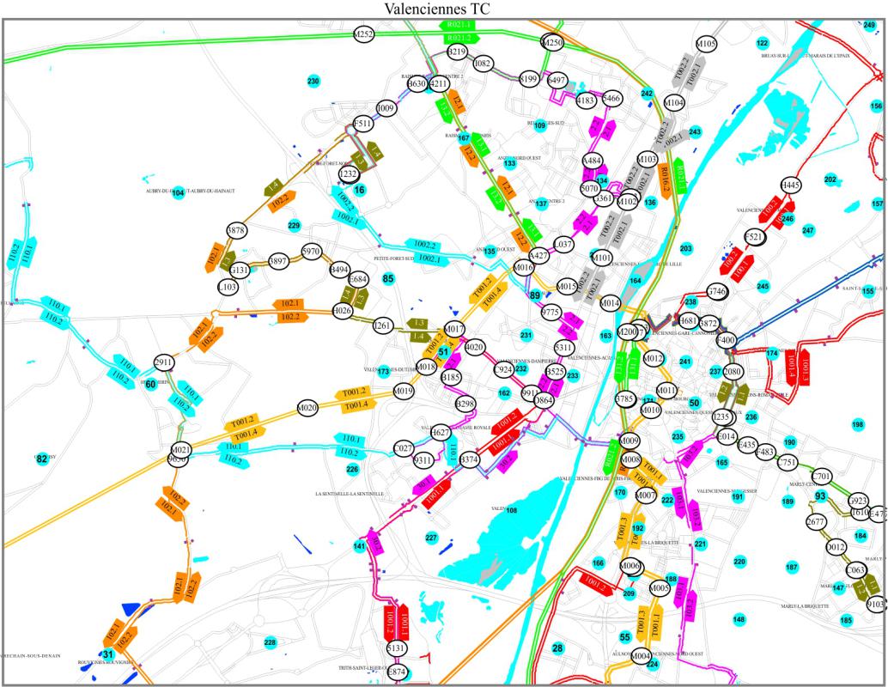Viewport: 888px width, 687px height.
Task: Click node 2911 on the cyan route
Action: click(164, 362)
